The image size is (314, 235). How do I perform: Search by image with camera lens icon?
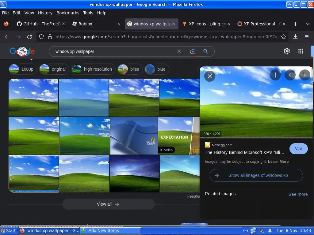click(x=193, y=51)
